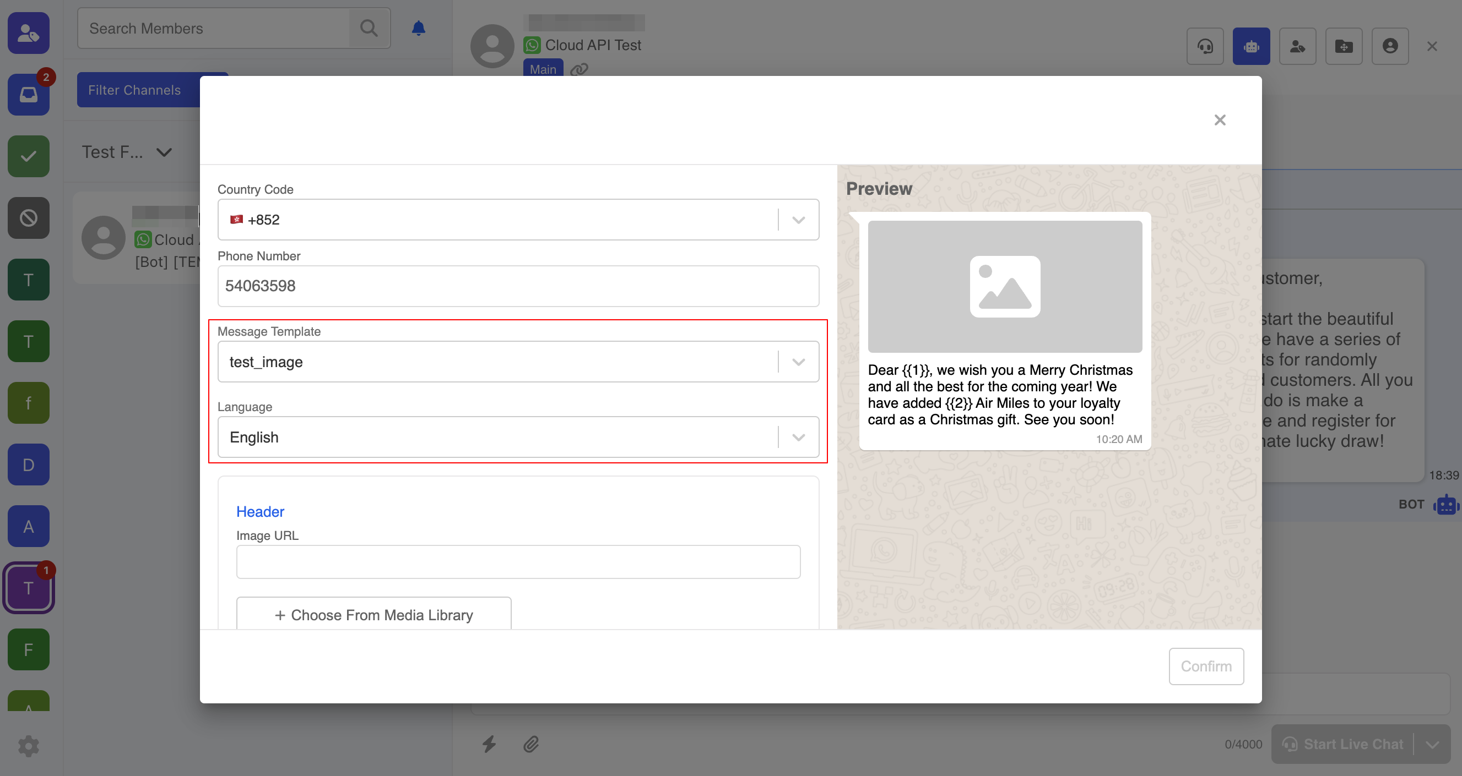Click the Image URL input field

tap(518, 562)
